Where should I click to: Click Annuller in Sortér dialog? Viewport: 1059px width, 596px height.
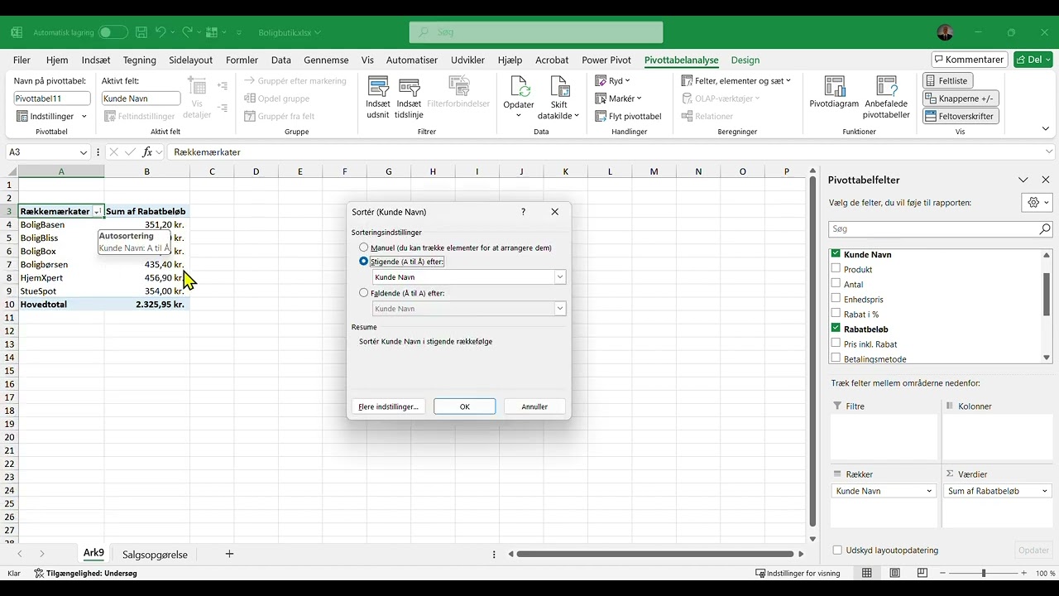tap(534, 406)
